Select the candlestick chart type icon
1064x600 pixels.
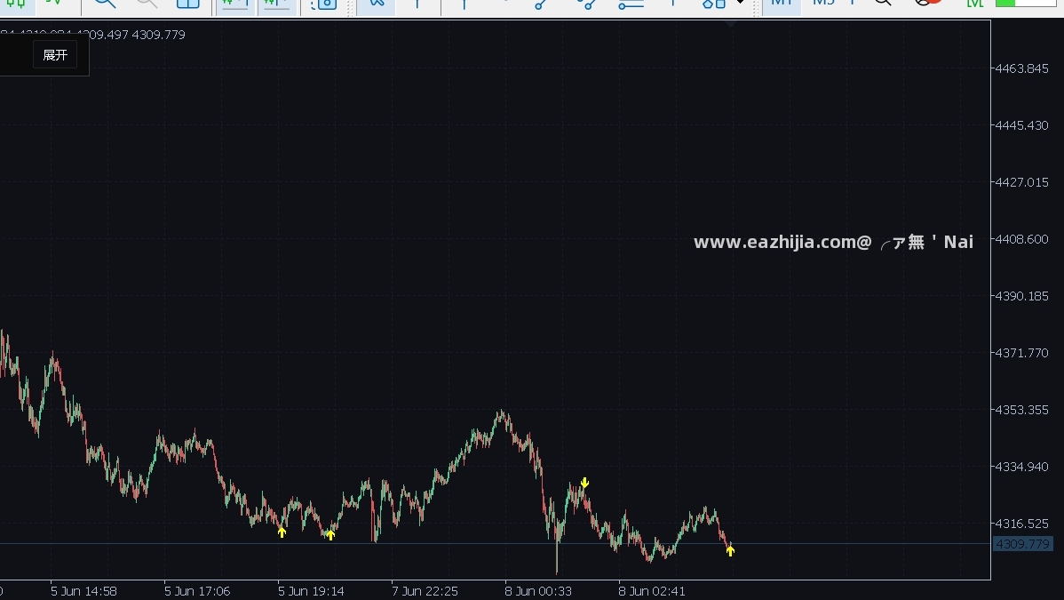coord(16,4)
